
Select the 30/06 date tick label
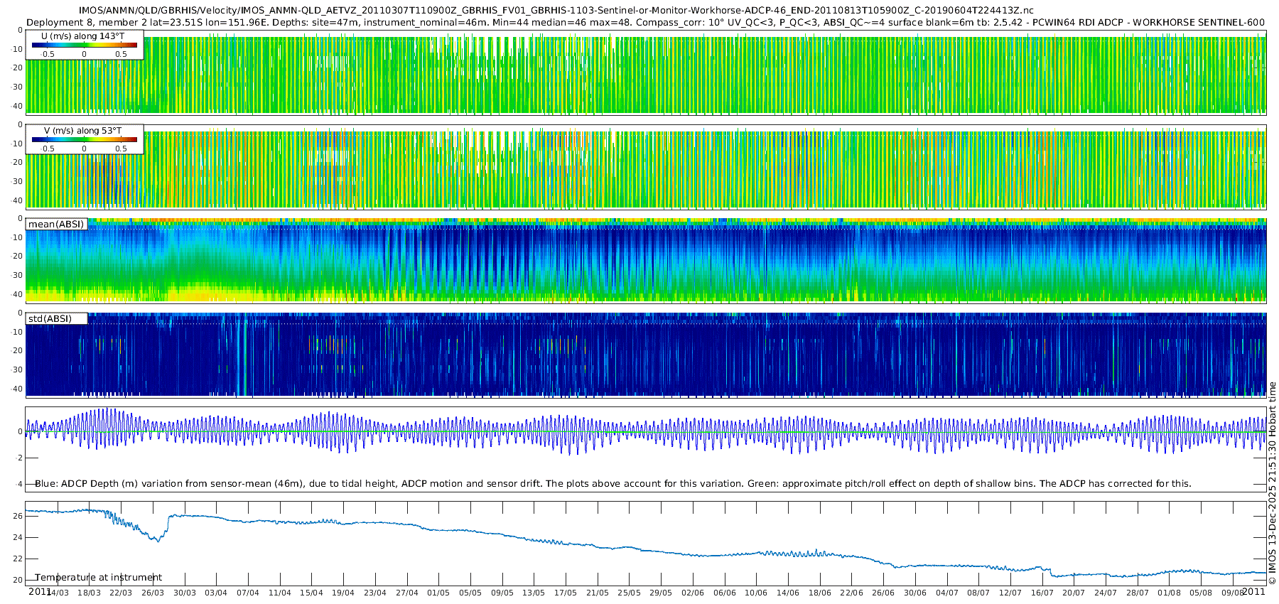[x=915, y=593]
